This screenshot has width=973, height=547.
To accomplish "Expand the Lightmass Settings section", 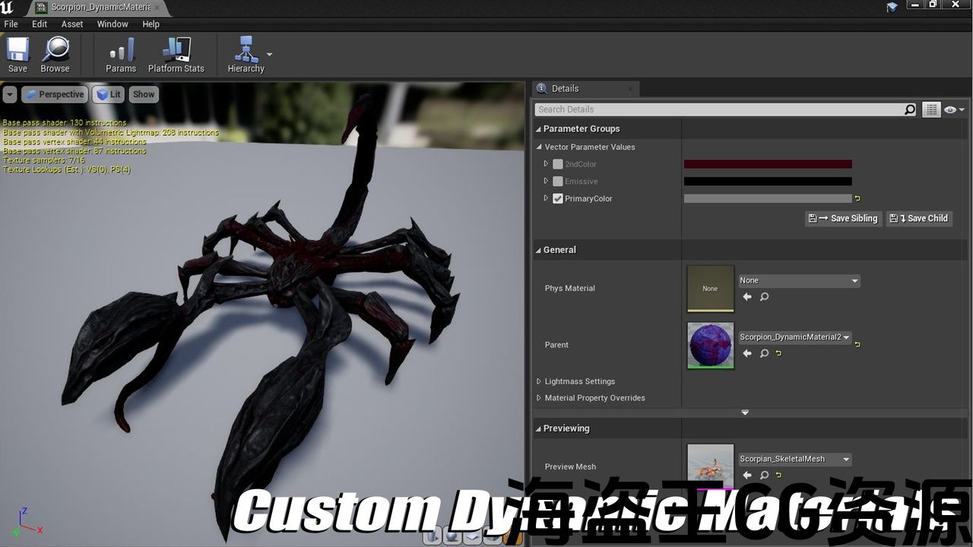I will coord(539,381).
